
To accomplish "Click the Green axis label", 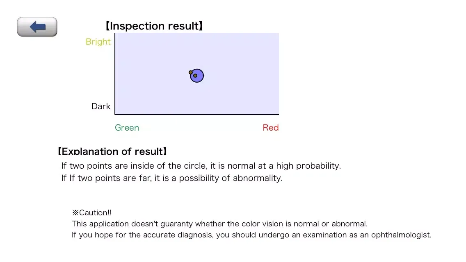I will [127, 128].
